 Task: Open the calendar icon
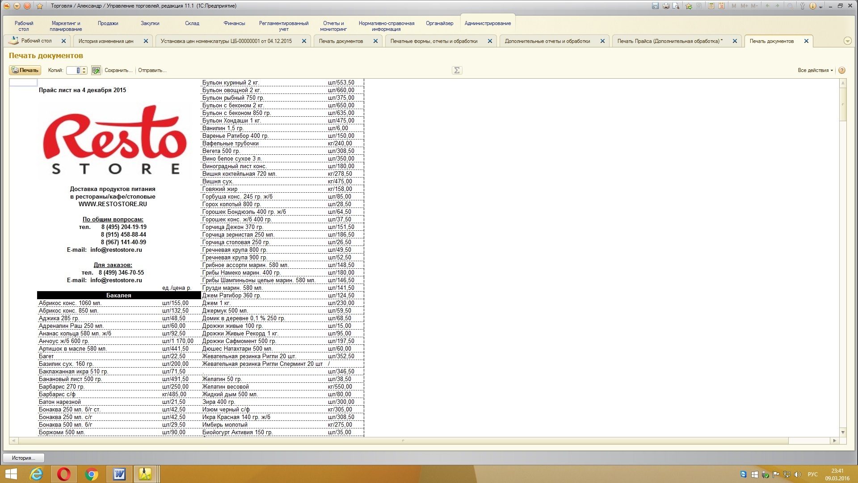[x=722, y=6]
